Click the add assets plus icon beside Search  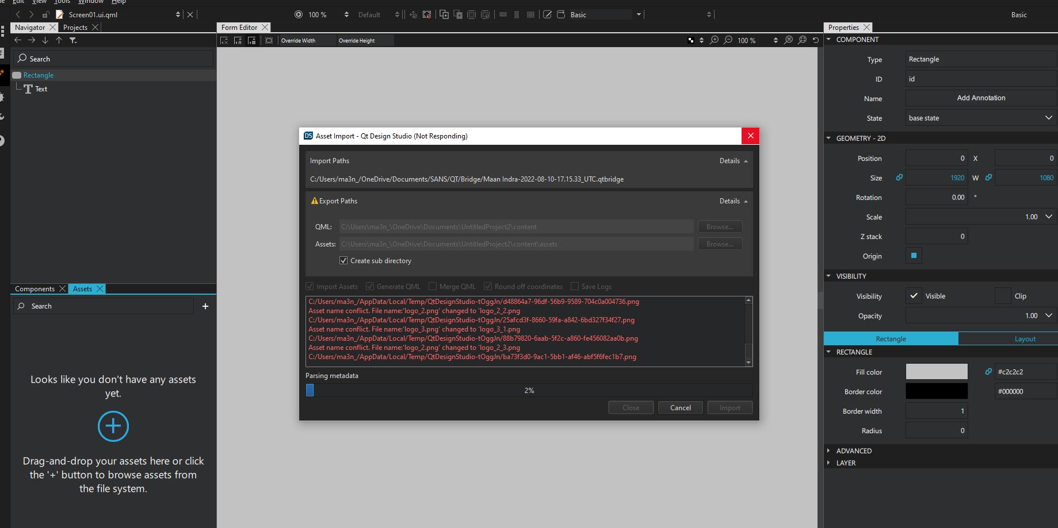tap(205, 306)
